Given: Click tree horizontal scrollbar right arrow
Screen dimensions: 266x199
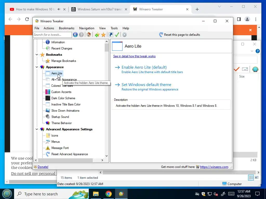Looking at the screenshot, I should [102, 160].
